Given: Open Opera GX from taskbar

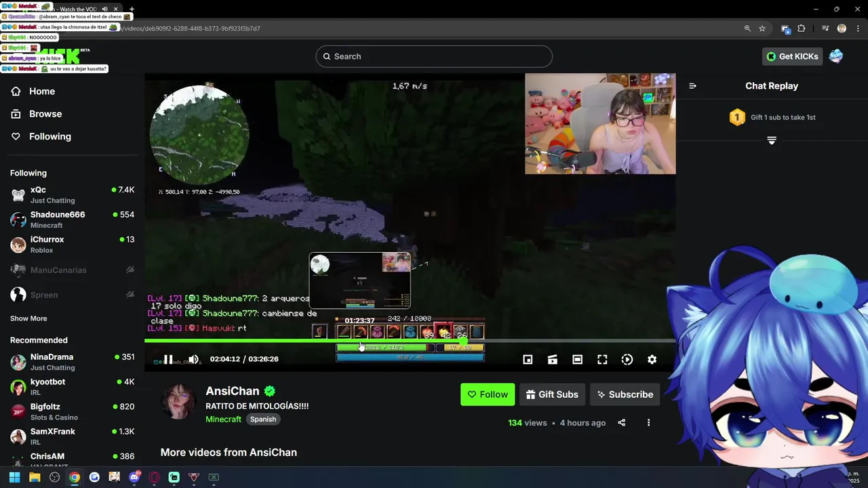Looking at the screenshot, I should pyautogui.click(x=154, y=477).
